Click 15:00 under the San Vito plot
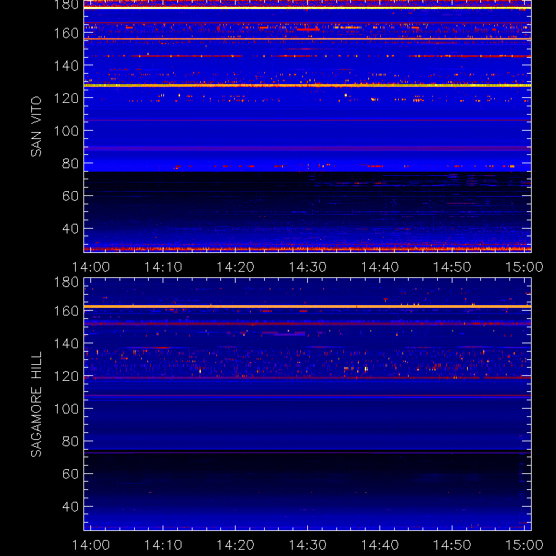556x556 pixels. click(x=524, y=267)
